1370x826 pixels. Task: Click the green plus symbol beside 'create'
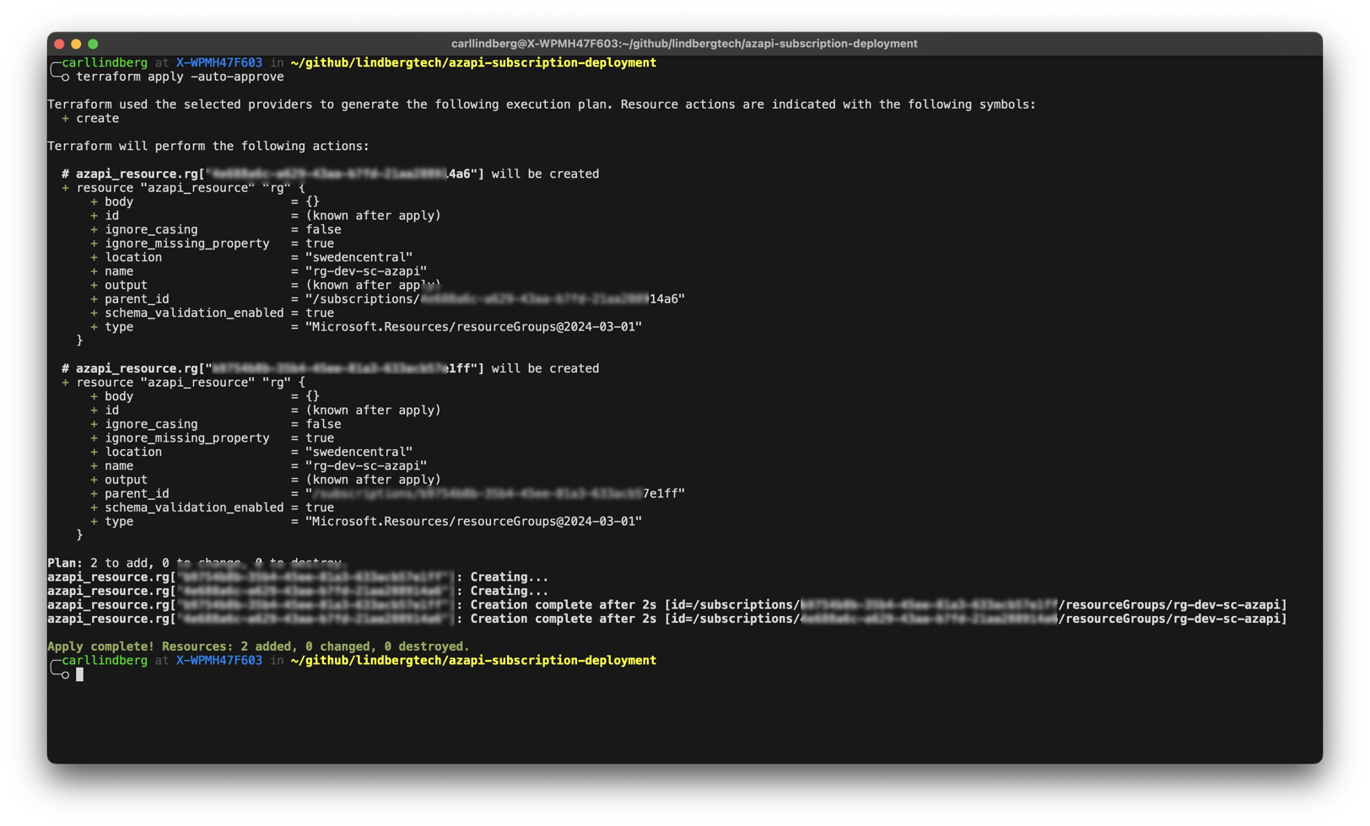click(x=65, y=119)
